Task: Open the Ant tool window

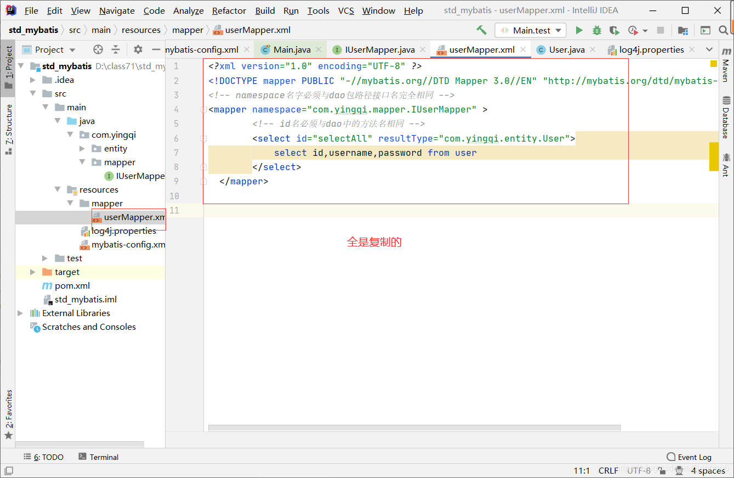Action: [x=726, y=164]
